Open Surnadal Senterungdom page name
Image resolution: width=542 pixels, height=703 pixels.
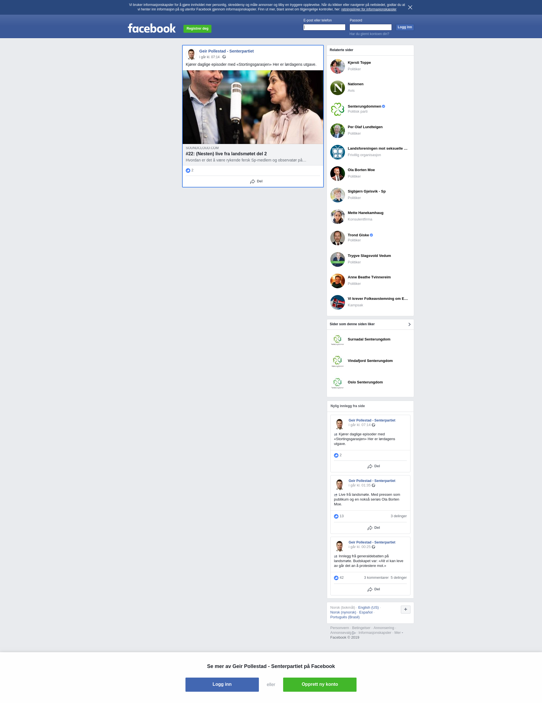[369, 339]
